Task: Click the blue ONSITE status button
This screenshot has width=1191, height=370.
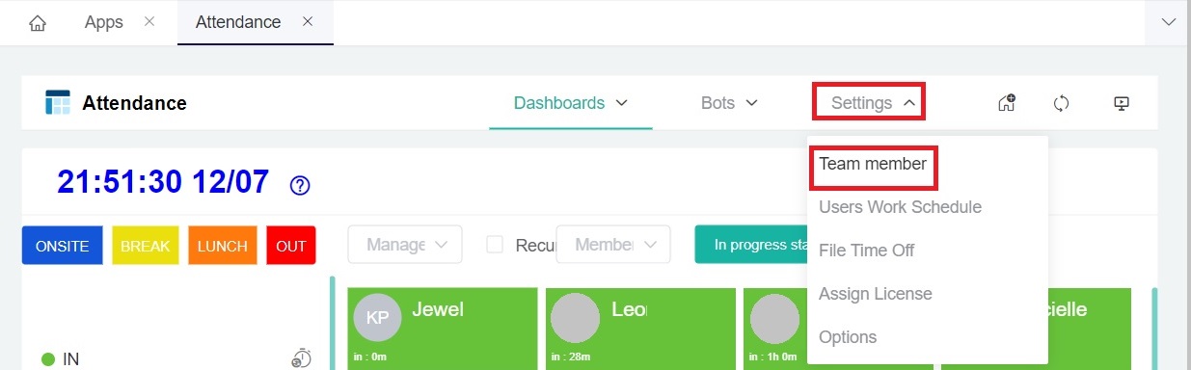Action: [x=62, y=246]
